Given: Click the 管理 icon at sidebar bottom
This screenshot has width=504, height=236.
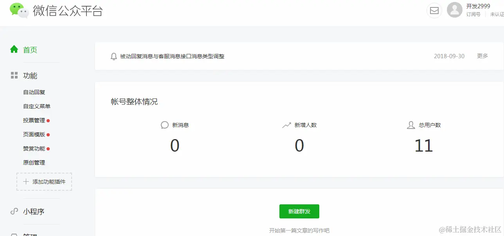Looking at the screenshot, I should tap(14, 234).
